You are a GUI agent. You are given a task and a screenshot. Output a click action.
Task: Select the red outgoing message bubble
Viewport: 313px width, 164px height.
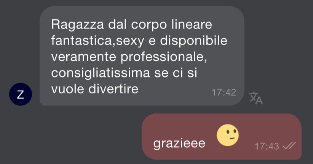[x=222, y=137]
